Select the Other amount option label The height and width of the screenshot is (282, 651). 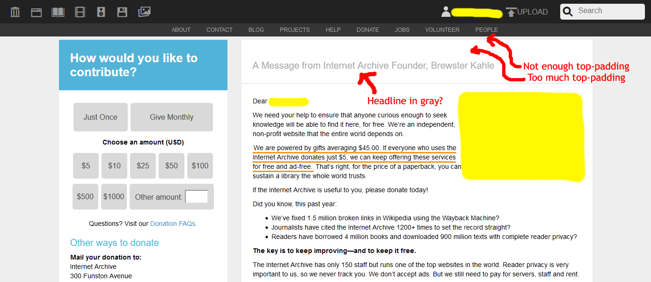159,197
